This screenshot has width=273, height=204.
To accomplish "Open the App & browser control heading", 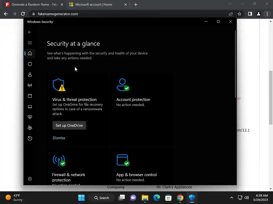I will pyautogui.click(x=136, y=175).
